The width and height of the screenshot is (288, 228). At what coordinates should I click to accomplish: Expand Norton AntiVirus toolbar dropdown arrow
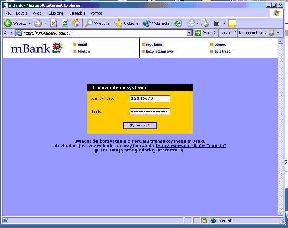[278, 33]
